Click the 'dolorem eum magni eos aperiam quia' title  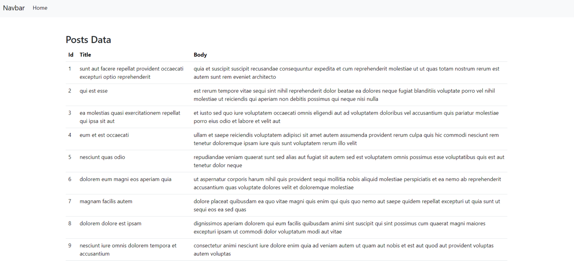click(126, 179)
